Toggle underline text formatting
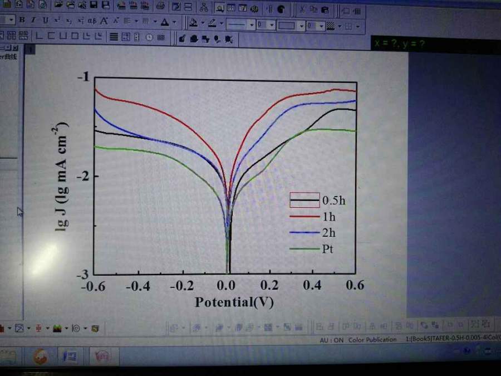Viewport: 501px width, 376px height. pos(46,21)
